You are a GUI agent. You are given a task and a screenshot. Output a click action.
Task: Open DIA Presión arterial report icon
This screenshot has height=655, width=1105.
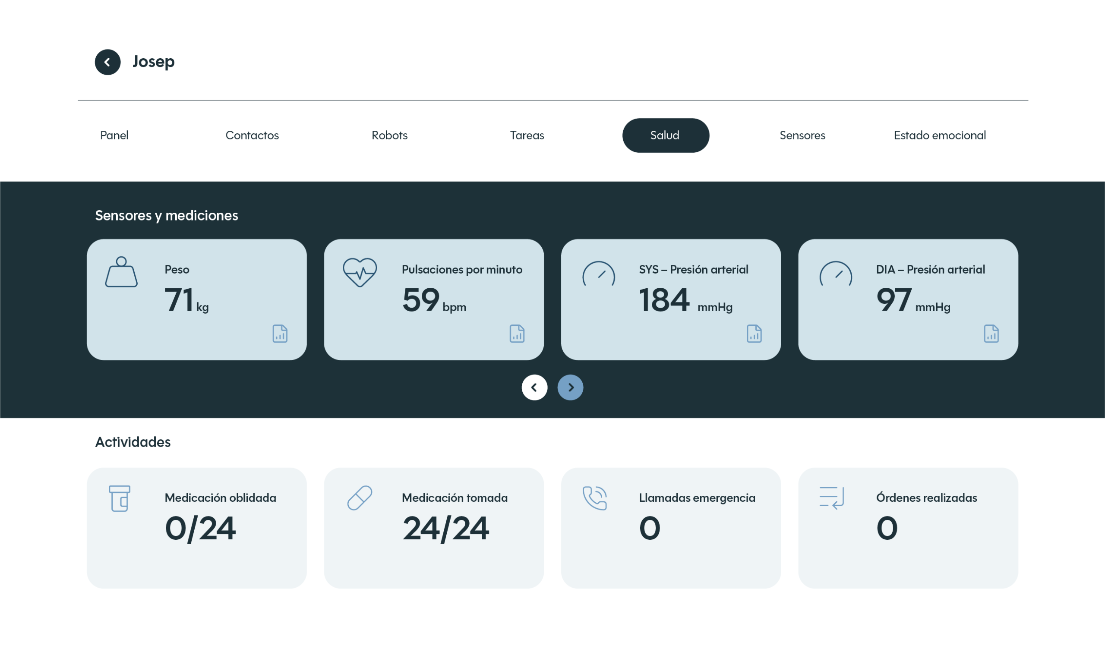coord(991,334)
